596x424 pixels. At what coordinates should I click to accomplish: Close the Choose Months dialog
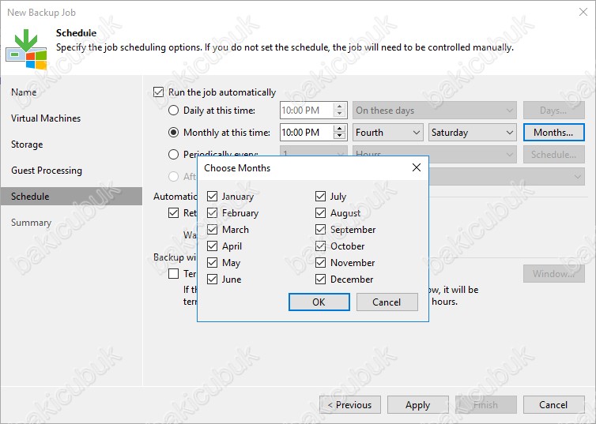pyautogui.click(x=417, y=167)
